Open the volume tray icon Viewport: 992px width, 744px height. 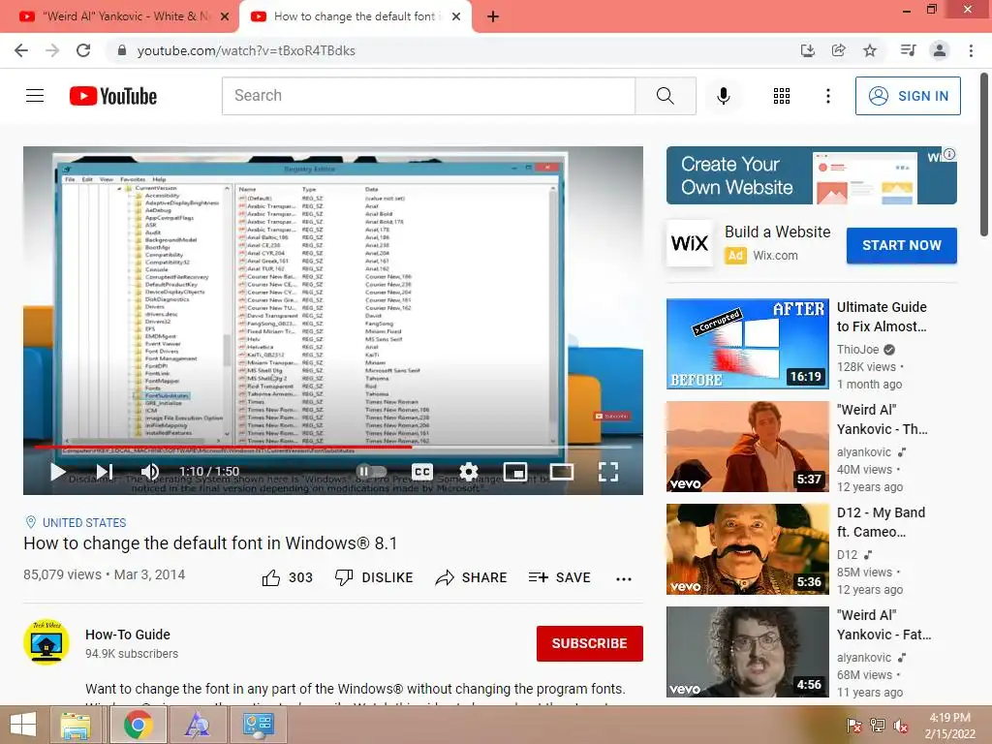(901, 725)
